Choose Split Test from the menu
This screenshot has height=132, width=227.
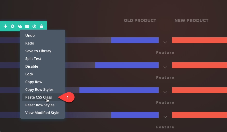[x=33, y=59]
